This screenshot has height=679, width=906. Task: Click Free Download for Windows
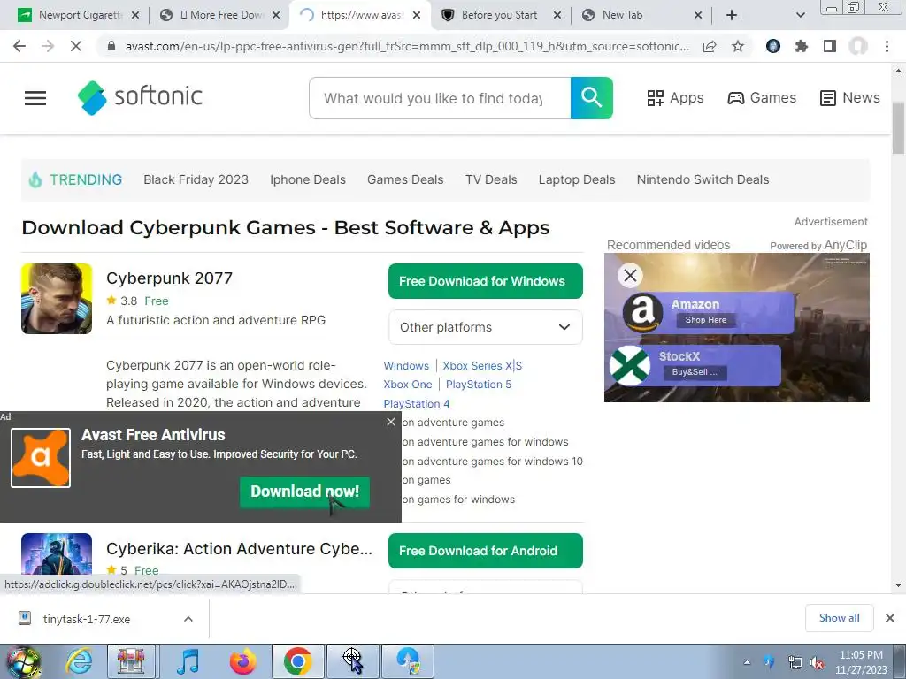(486, 281)
